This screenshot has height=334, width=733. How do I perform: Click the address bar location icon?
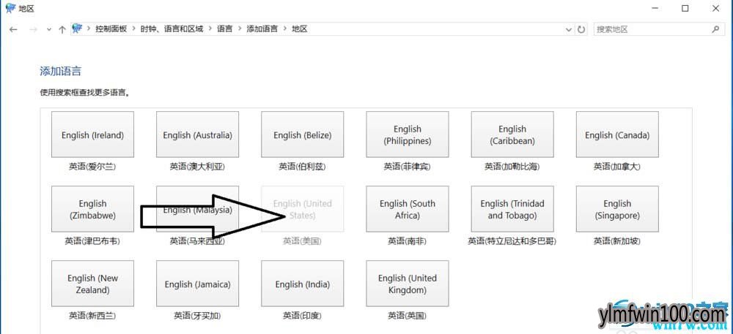[77, 29]
